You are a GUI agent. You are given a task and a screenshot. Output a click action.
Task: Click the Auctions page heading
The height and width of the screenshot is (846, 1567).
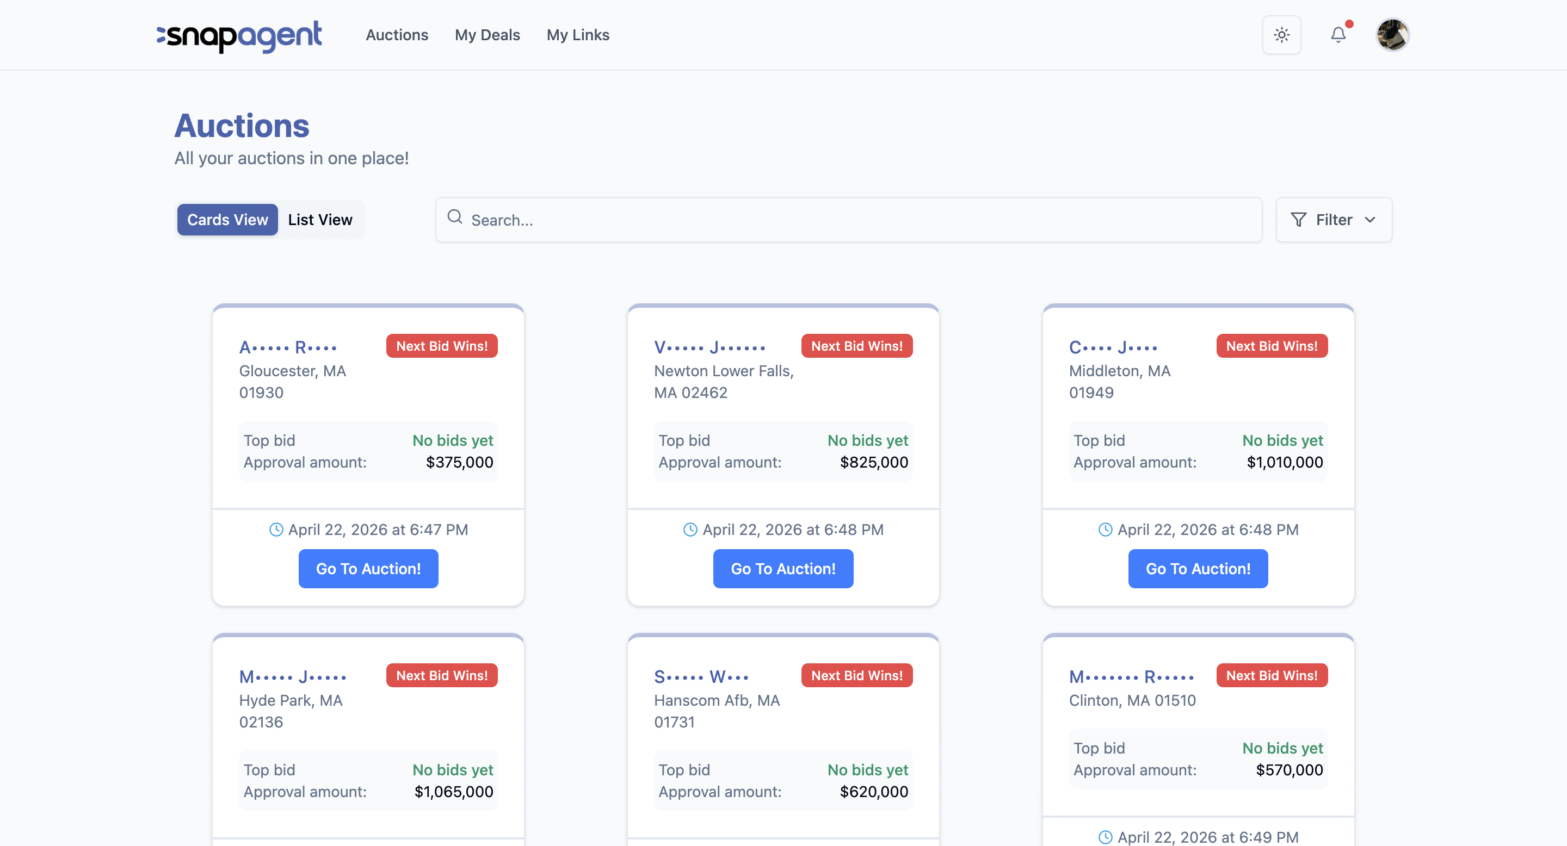(x=242, y=126)
